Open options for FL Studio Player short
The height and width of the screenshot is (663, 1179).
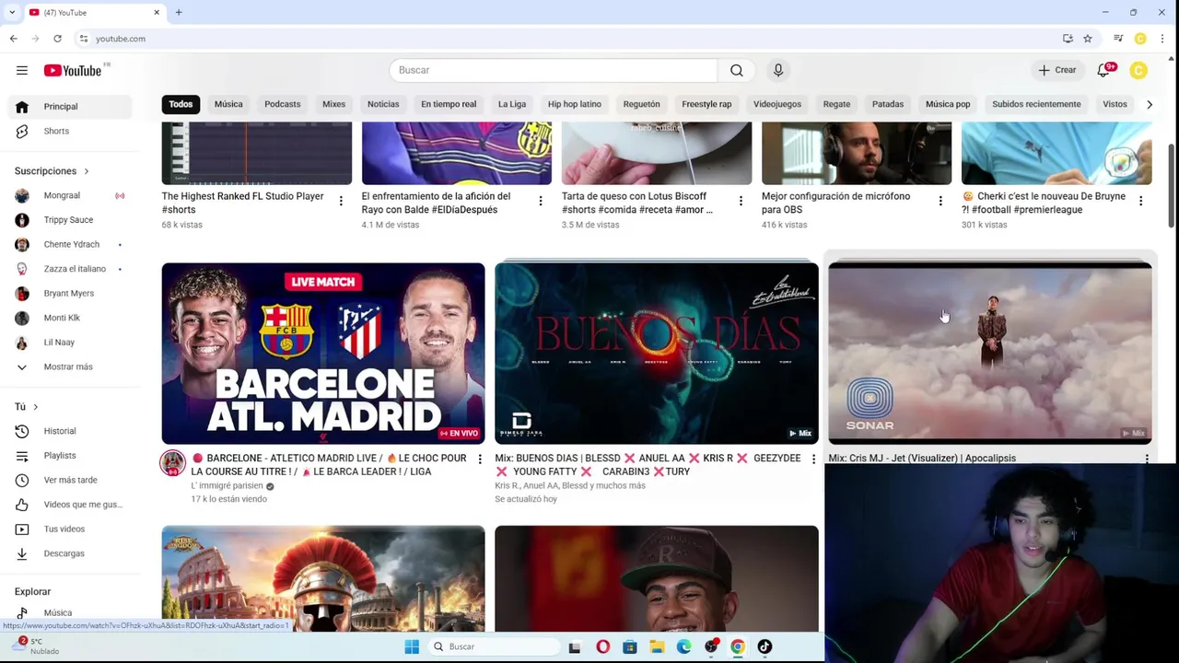(x=341, y=201)
